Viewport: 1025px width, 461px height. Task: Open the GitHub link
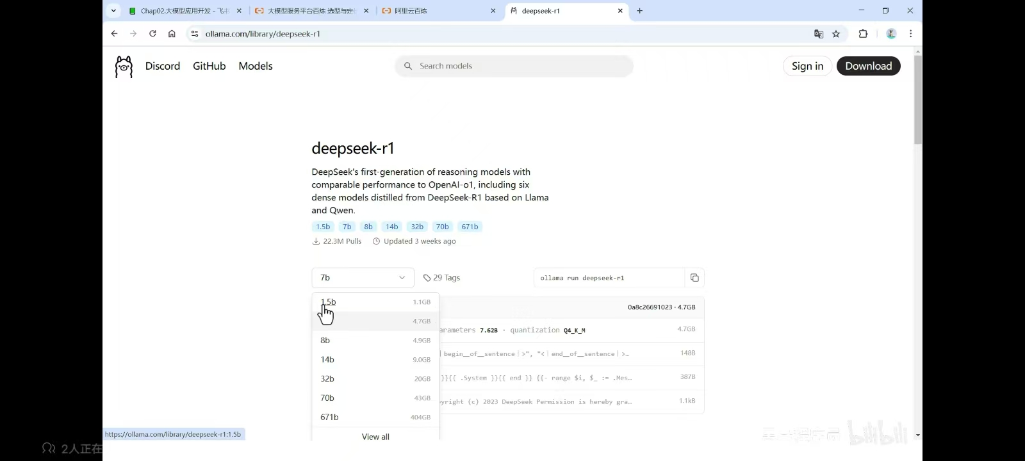[x=209, y=66]
